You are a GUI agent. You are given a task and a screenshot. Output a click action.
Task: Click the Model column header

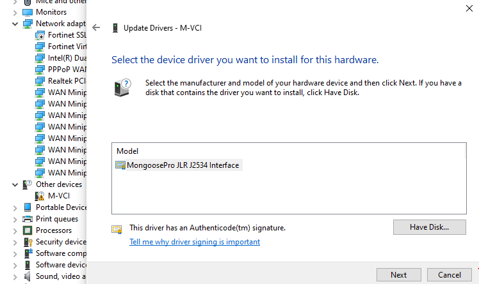[x=127, y=151]
